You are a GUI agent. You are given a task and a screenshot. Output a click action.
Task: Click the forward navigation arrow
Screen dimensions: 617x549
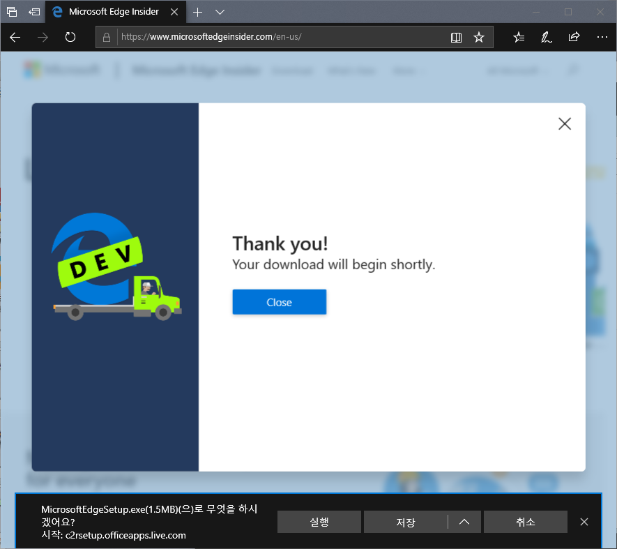click(43, 38)
